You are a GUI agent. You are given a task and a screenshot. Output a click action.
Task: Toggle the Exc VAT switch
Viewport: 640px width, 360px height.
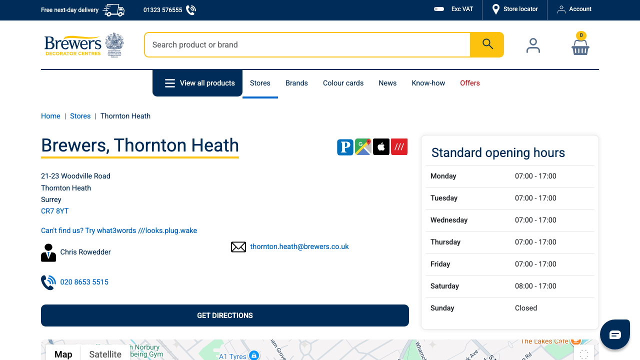point(439,9)
